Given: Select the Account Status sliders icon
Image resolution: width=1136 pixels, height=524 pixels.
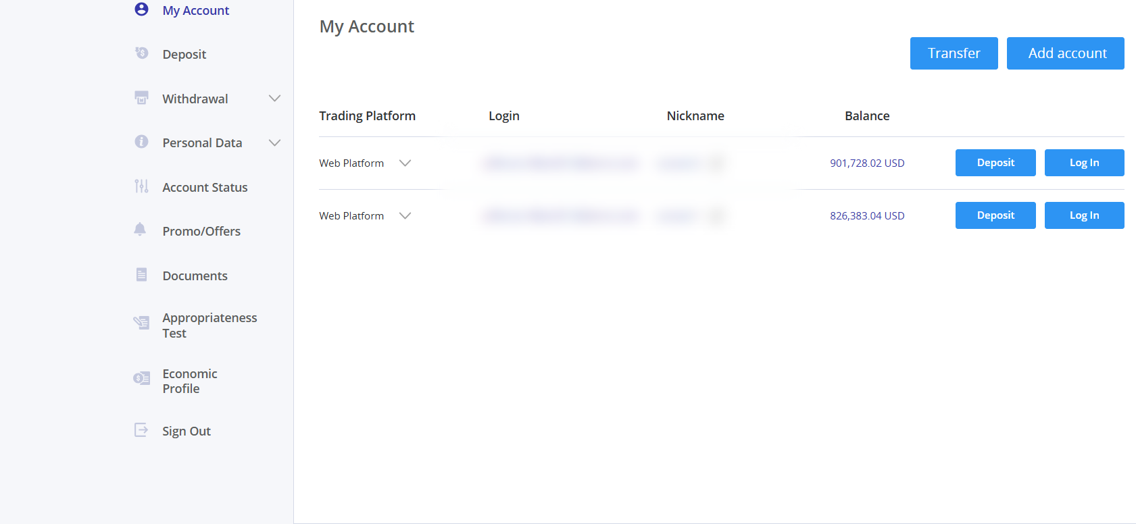Looking at the screenshot, I should (141, 186).
